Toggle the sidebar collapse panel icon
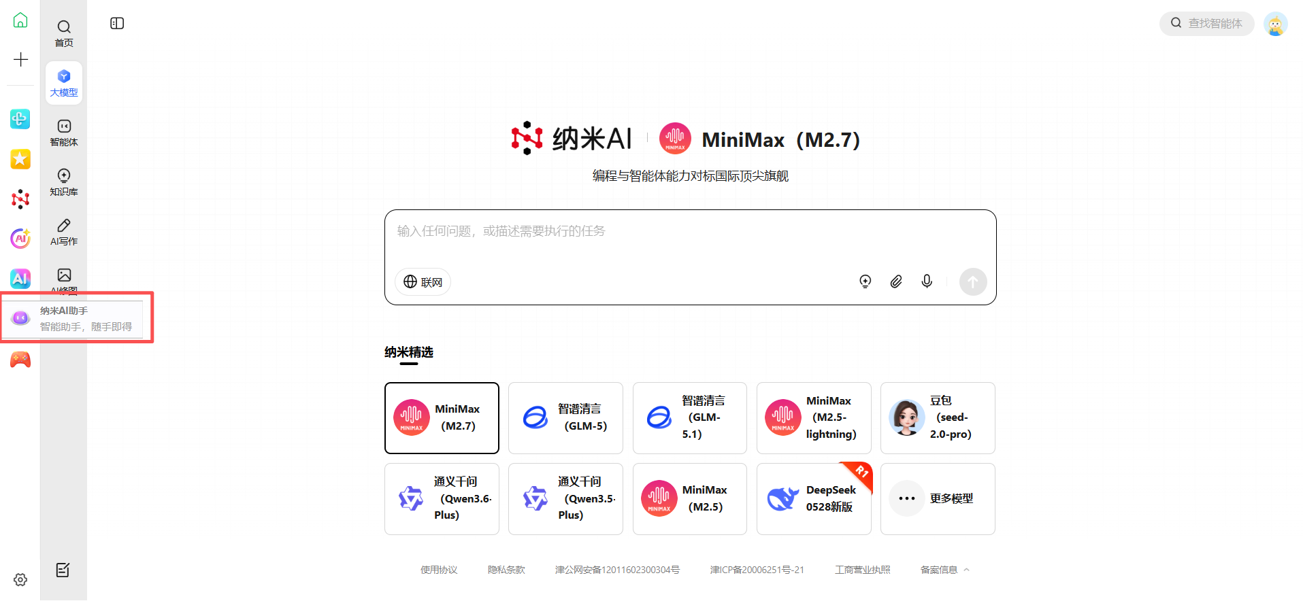1303x601 pixels. click(117, 23)
